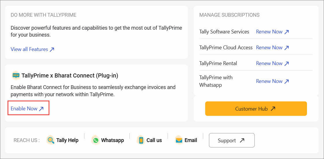Select the Enable Now link text
This screenshot has width=324, height=159.
click(x=24, y=109)
